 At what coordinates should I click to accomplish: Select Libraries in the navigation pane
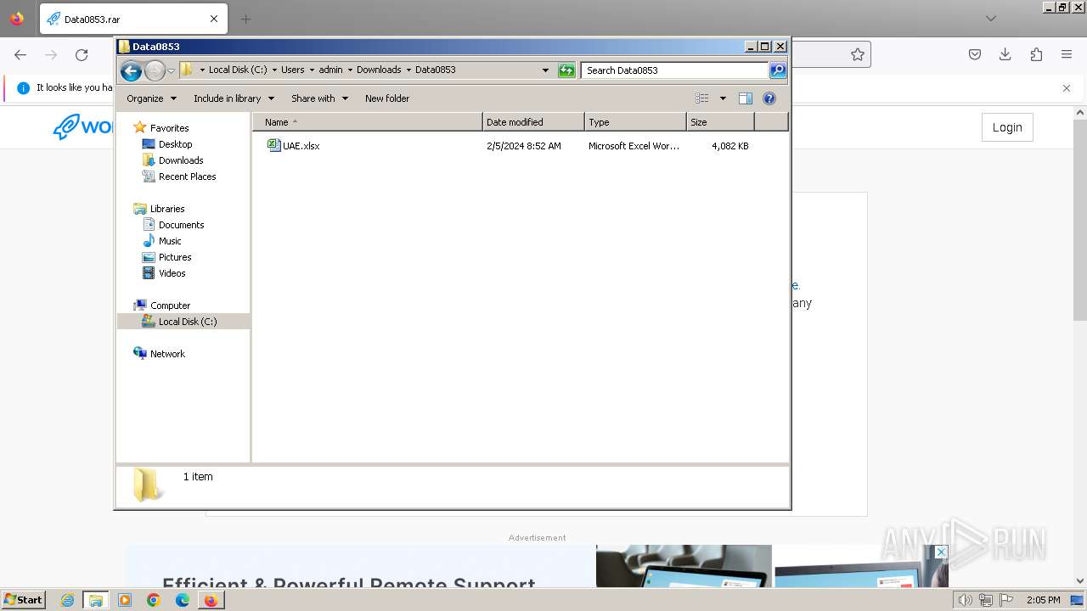pos(167,209)
